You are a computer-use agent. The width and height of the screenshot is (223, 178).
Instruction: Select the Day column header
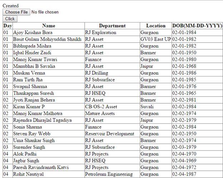click(8, 26)
